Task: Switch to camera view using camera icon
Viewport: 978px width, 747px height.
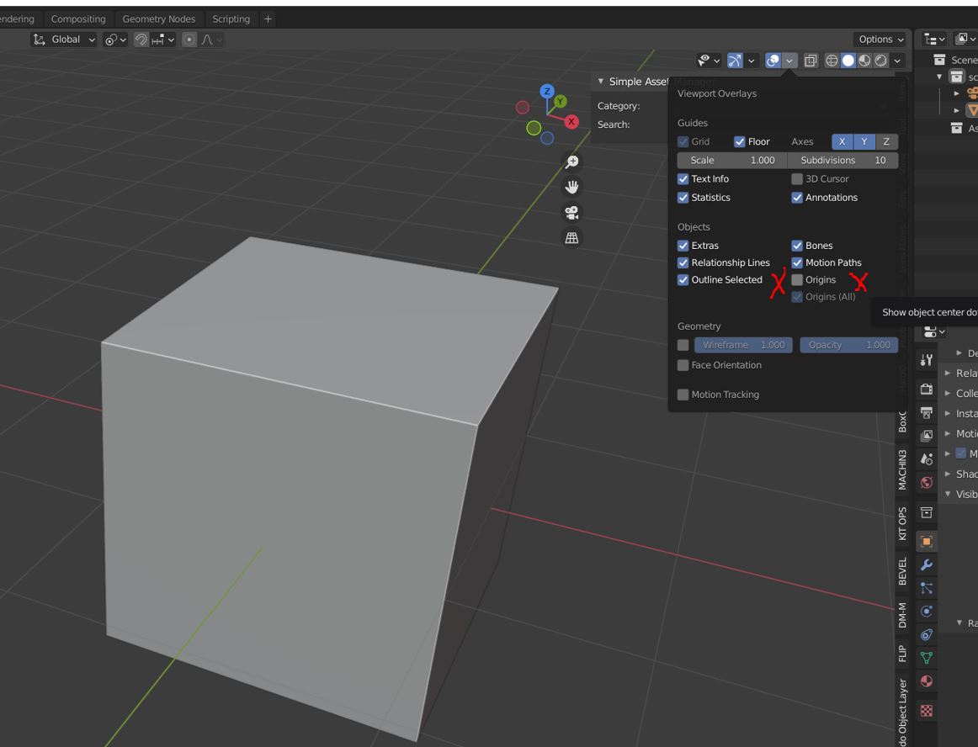Action: tap(572, 212)
